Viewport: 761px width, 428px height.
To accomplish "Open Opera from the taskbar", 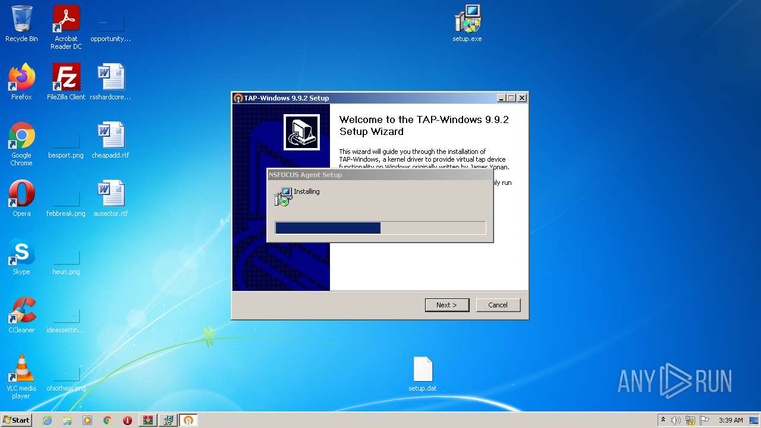I will coord(127,420).
